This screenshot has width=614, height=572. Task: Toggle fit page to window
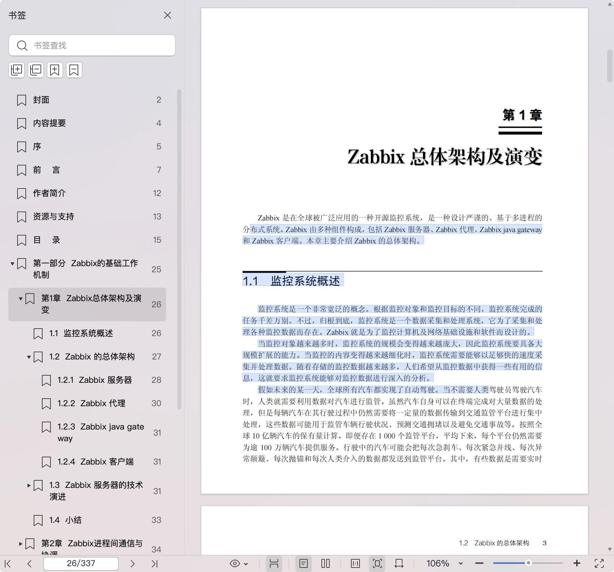pos(377,563)
